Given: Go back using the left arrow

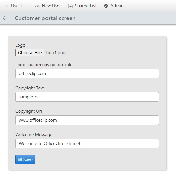Looking at the screenshot, I should pos(5,18).
